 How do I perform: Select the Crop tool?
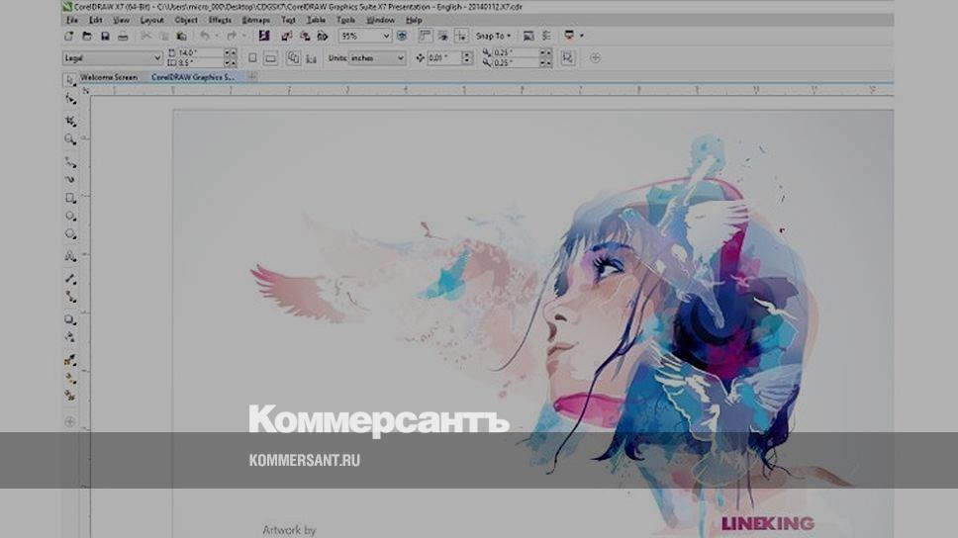pos(70,121)
